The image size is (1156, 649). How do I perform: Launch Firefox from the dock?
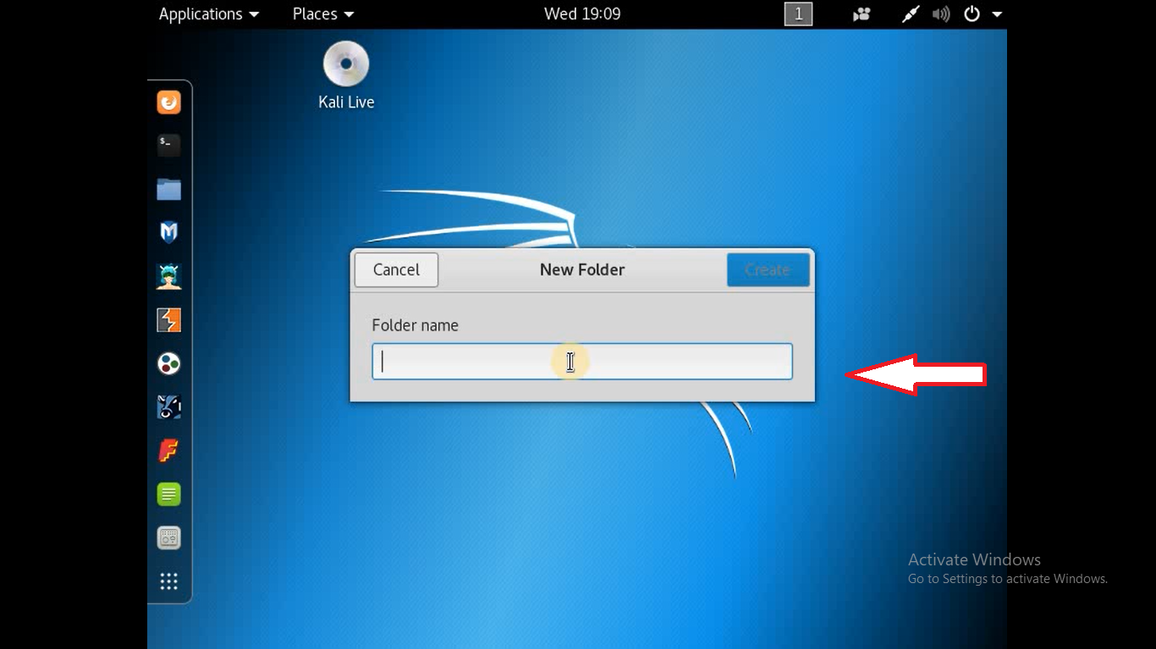pyautogui.click(x=169, y=102)
